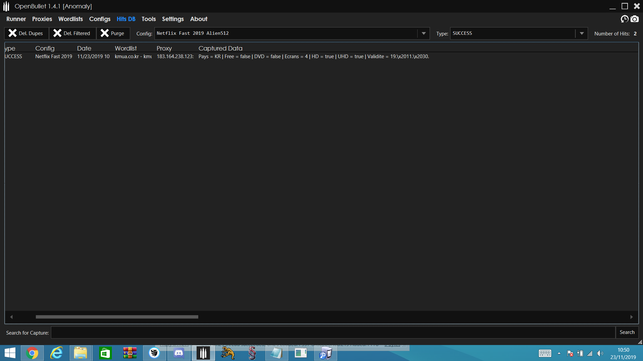The image size is (643, 361).
Task: Open the touch keyboard tray icon
Action: [x=545, y=353]
